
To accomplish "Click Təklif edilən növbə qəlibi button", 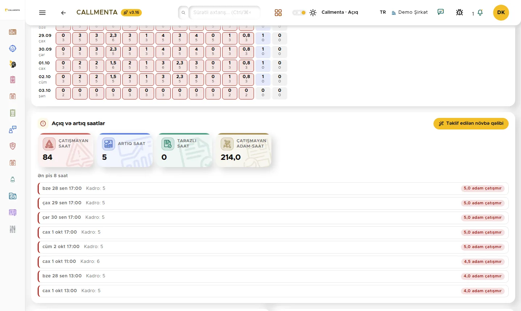I will [471, 123].
